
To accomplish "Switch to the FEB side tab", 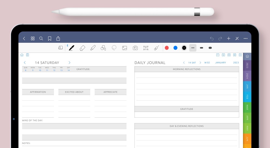I will 247,97.
